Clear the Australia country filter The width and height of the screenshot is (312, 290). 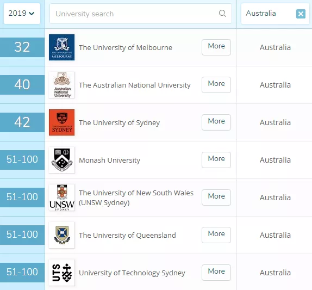pyautogui.click(x=301, y=14)
